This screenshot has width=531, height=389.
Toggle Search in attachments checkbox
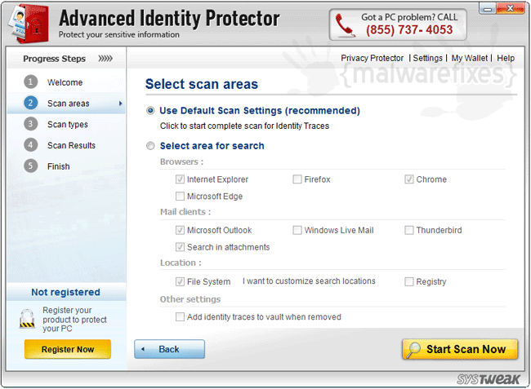tap(180, 247)
